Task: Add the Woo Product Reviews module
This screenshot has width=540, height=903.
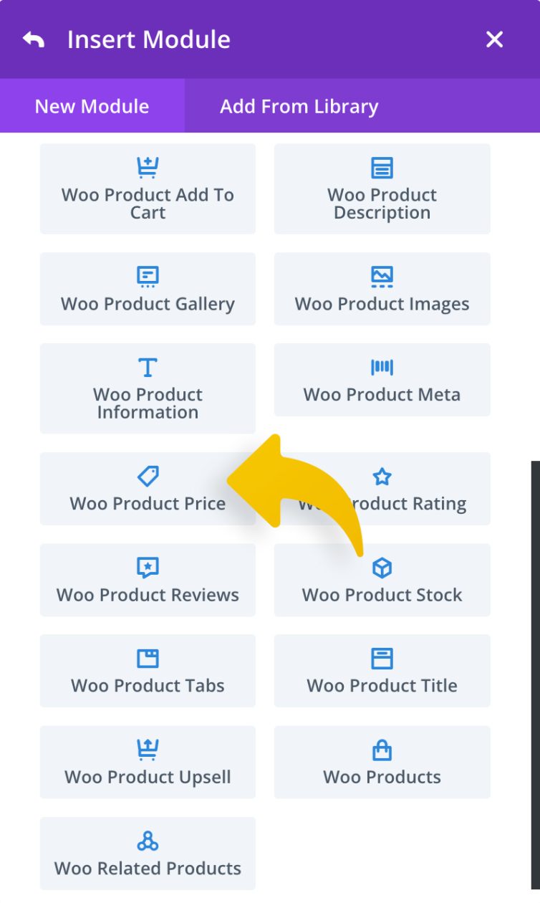Action: pyautogui.click(x=148, y=580)
